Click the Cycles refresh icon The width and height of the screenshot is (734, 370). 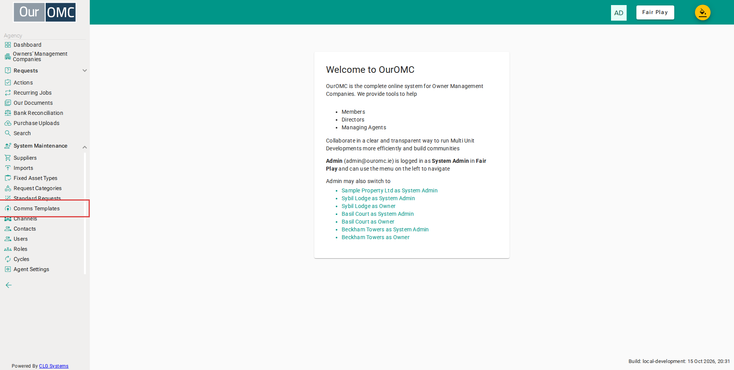point(8,259)
